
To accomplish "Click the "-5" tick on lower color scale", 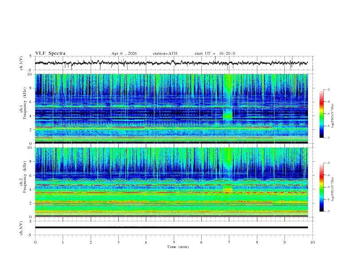I will 328,187.
